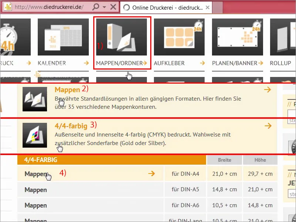Click the search magnifier in address bar
The height and width of the screenshot is (222, 296).
(x=96, y=7)
